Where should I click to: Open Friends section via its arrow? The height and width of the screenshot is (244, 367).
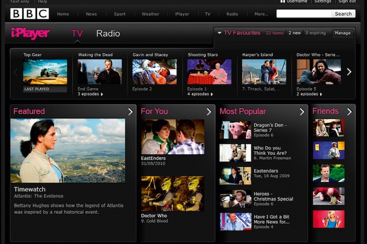(349, 112)
